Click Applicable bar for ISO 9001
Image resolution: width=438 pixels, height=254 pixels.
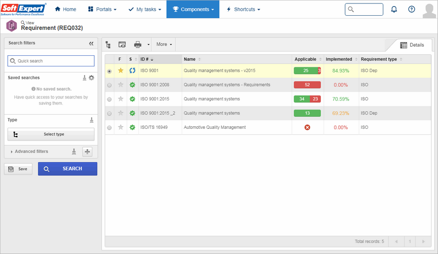pyautogui.click(x=307, y=70)
